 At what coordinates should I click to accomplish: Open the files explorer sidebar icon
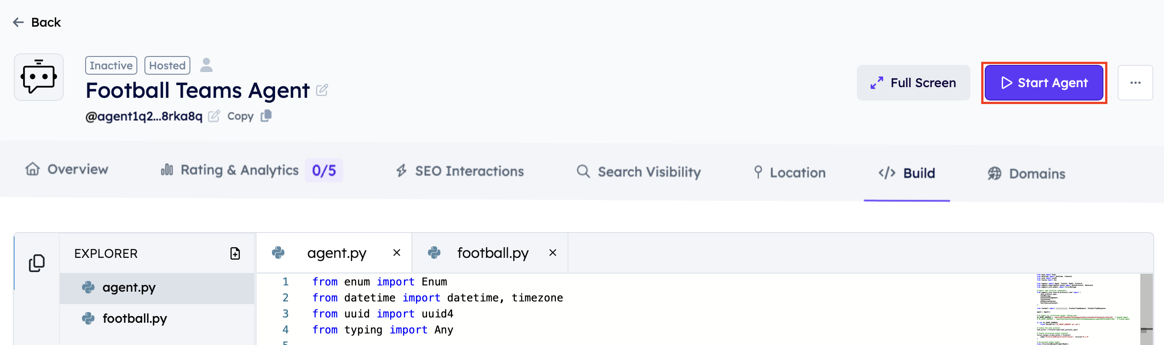click(x=37, y=263)
